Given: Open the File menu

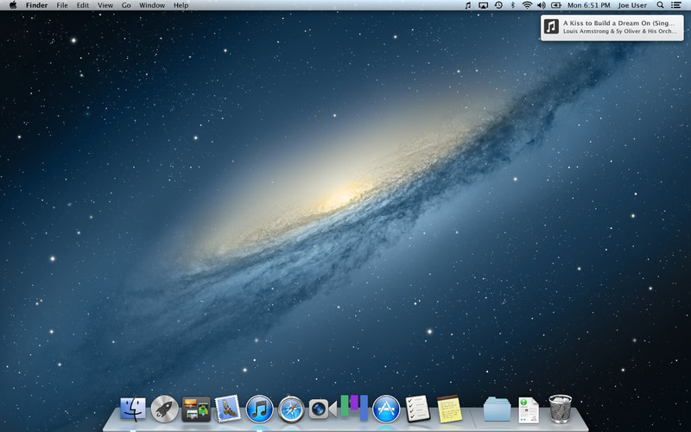Looking at the screenshot, I should pos(62,5).
